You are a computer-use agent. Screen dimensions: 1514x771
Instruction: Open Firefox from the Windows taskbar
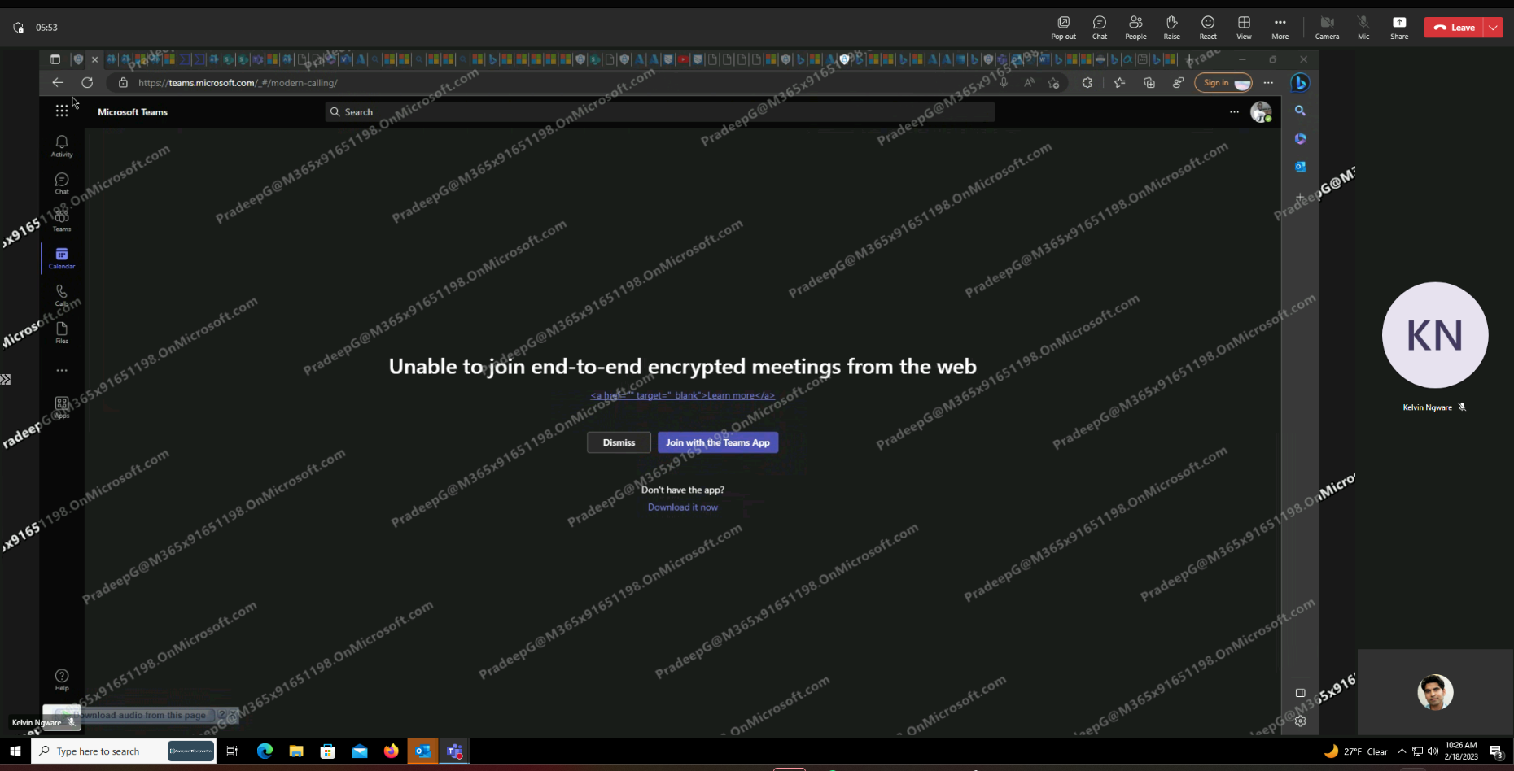(392, 751)
